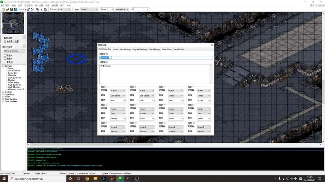Show hidden system tray icons arrow

275,179
